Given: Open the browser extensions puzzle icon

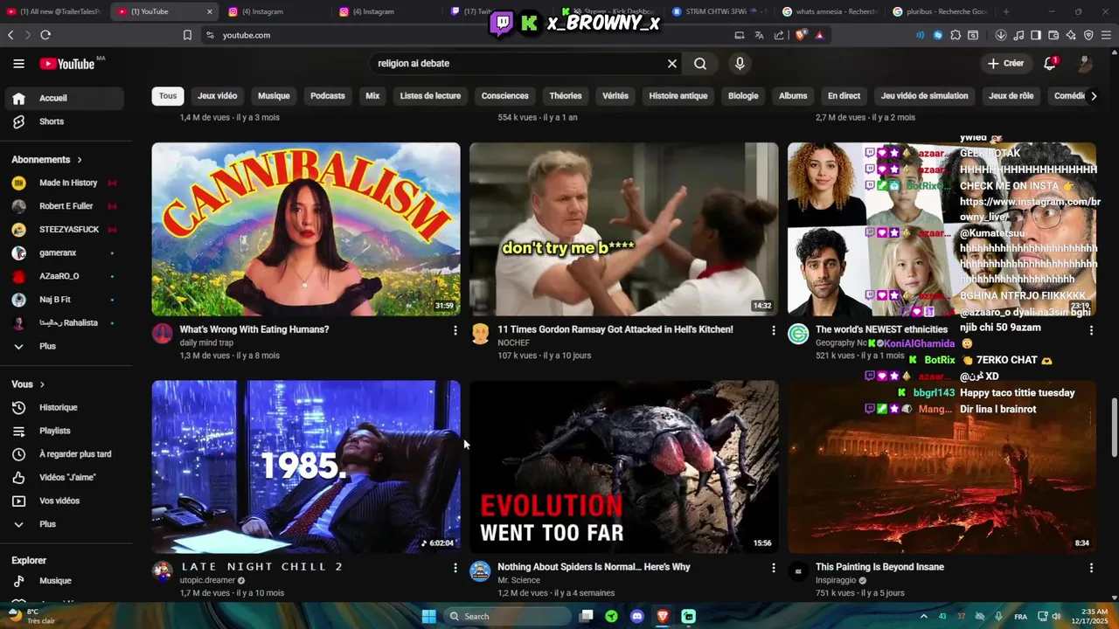Looking at the screenshot, I should tap(956, 35).
